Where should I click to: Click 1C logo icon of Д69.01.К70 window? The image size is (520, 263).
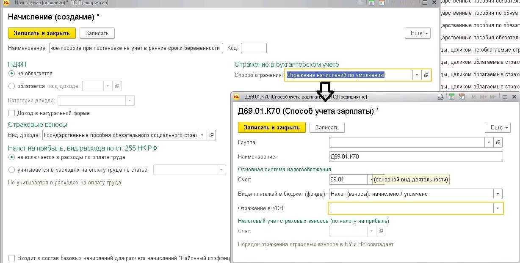(x=237, y=97)
